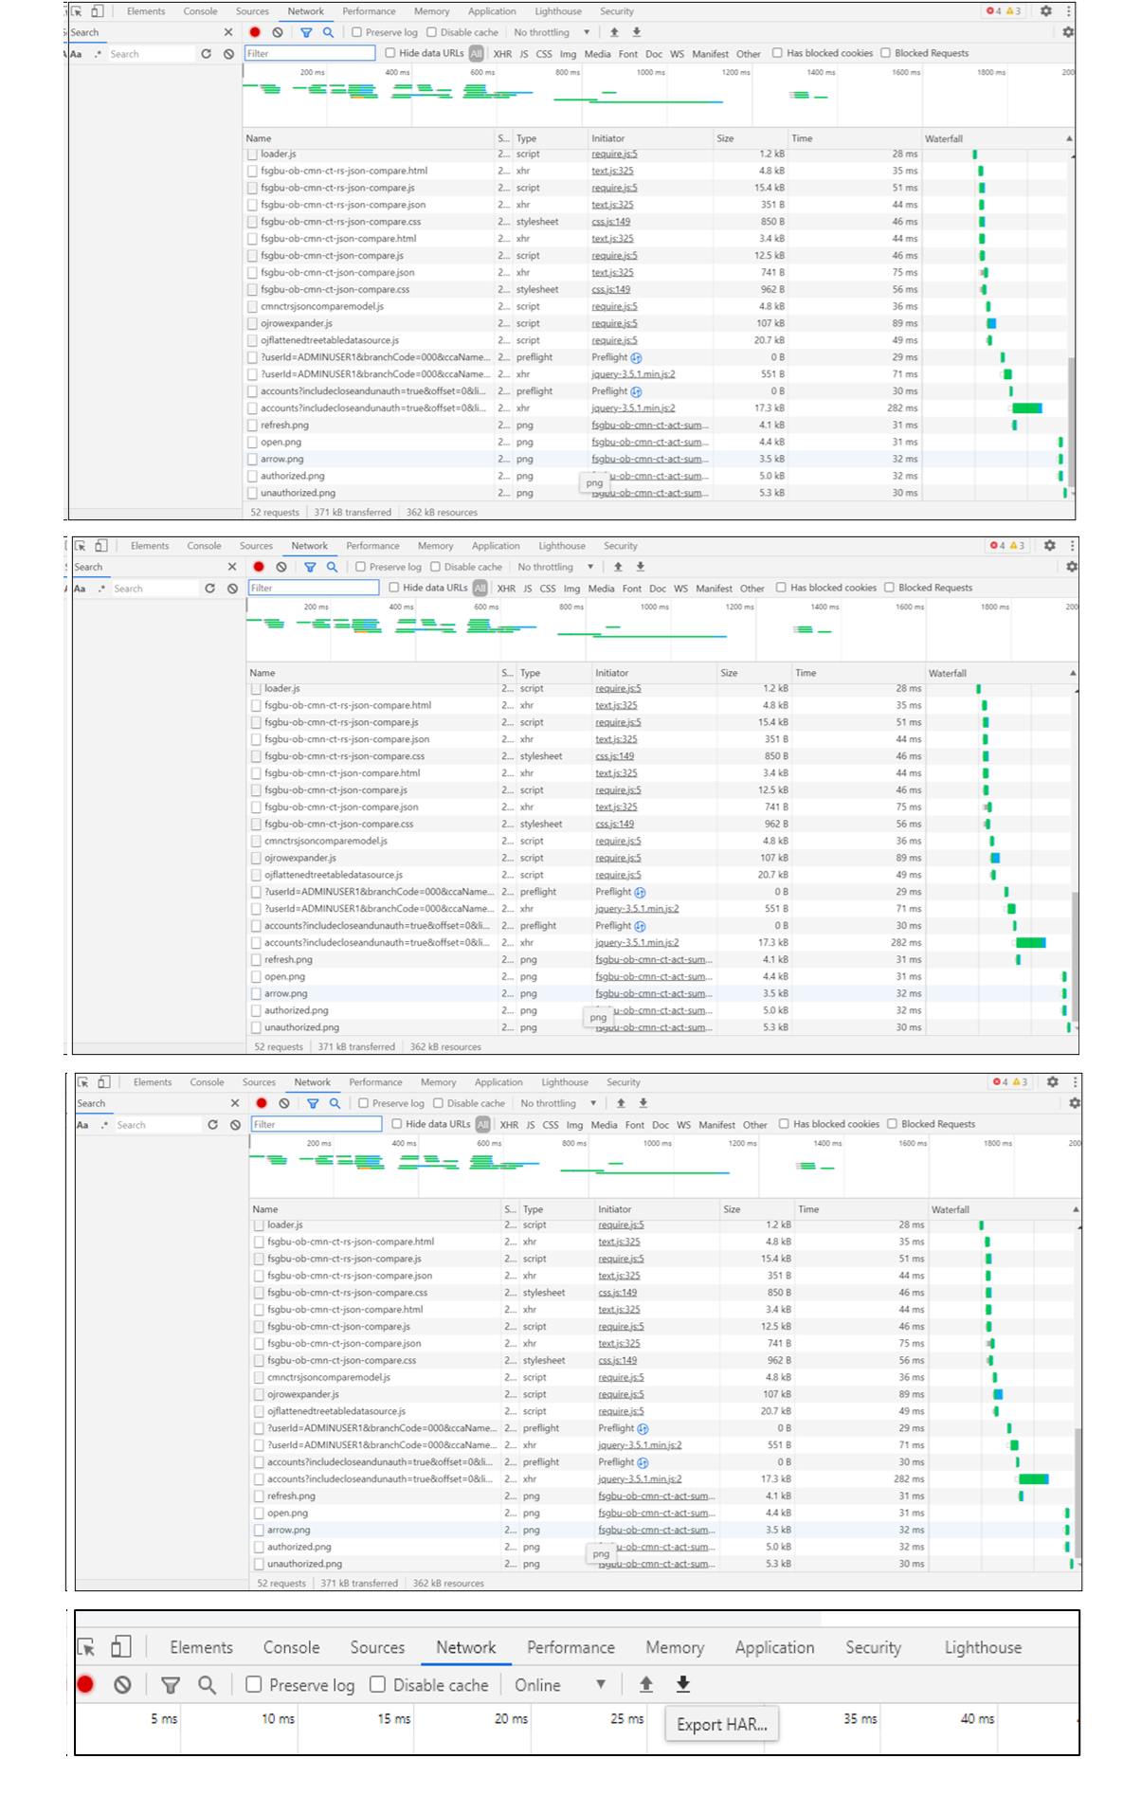Tick Preserve log in second panel
This screenshot has width=1123, height=1795.
click(x=360, y=567)
